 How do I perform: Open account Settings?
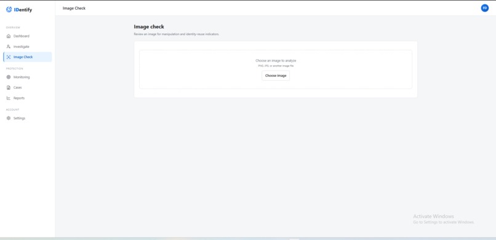28,118
